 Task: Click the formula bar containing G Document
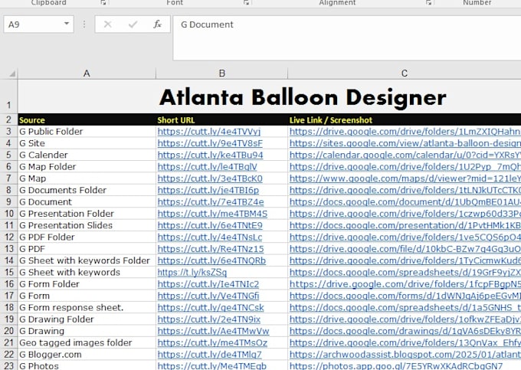tap(347, 38)
